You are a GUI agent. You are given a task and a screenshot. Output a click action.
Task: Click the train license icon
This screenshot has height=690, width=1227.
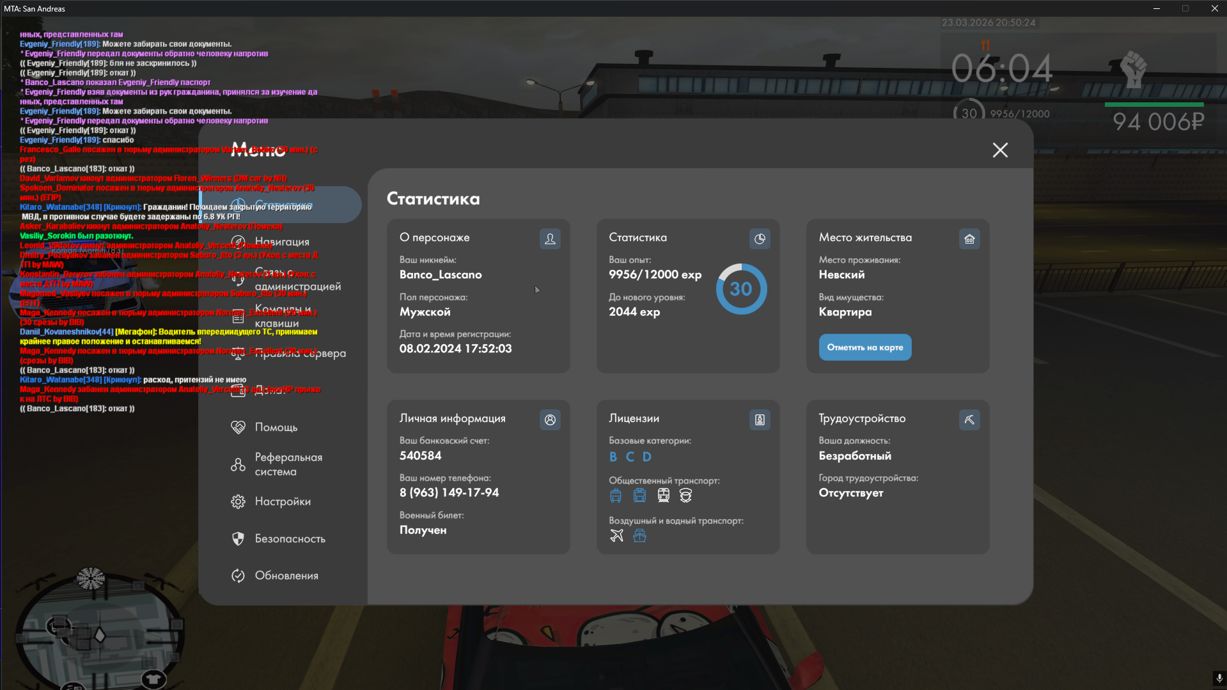[664, 496]
